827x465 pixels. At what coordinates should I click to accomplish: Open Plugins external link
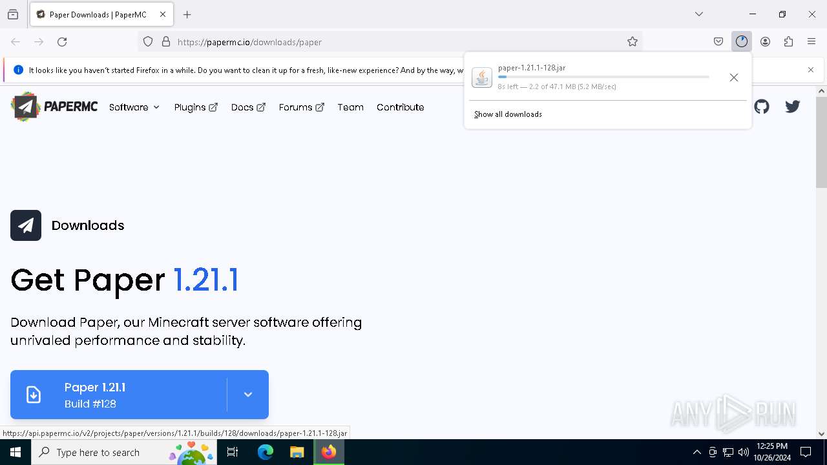pyautogui.click(x=196, y=107)
